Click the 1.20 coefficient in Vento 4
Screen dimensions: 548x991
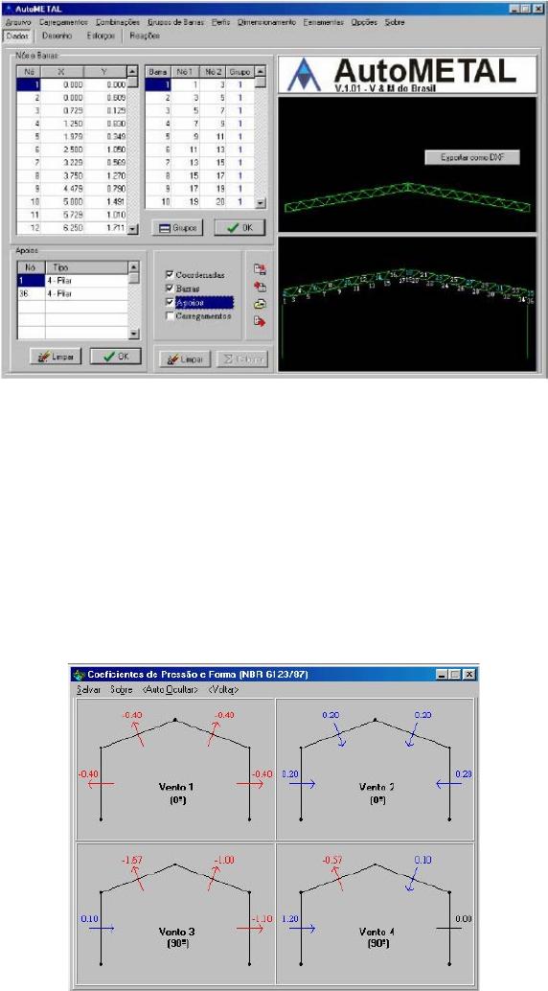(x=290, y=918)
